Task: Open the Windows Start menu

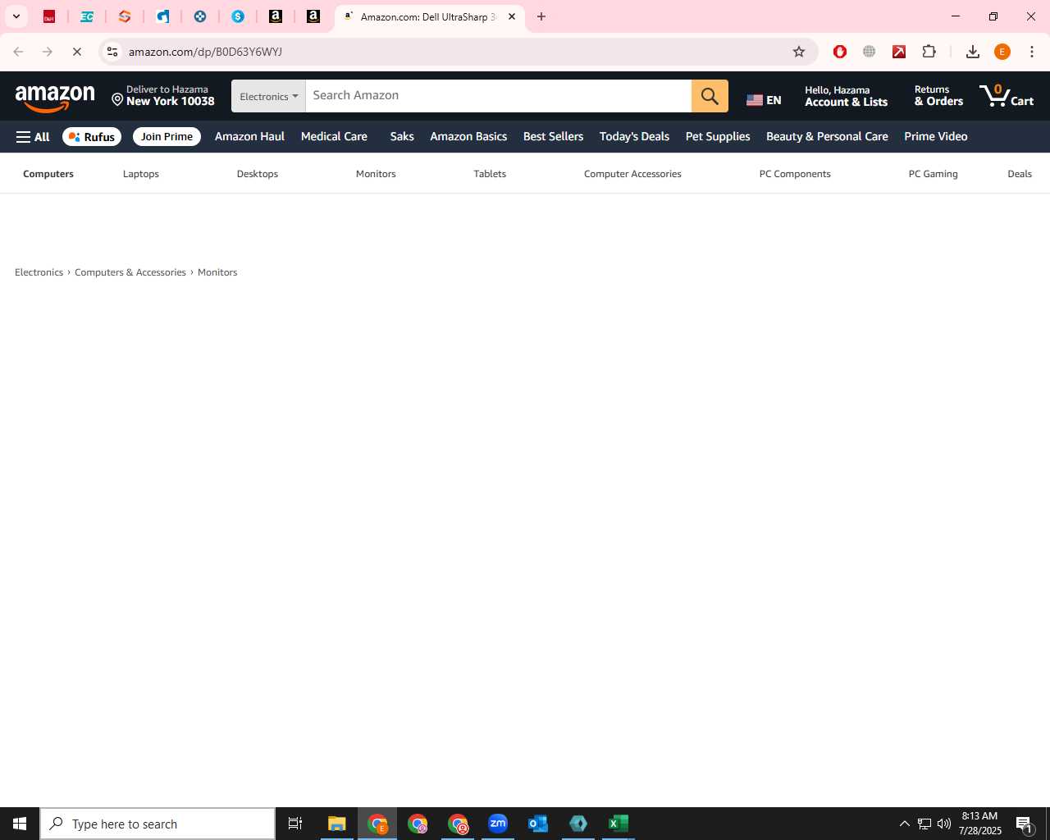Action: pyautogui.click(x=20, y=824)
